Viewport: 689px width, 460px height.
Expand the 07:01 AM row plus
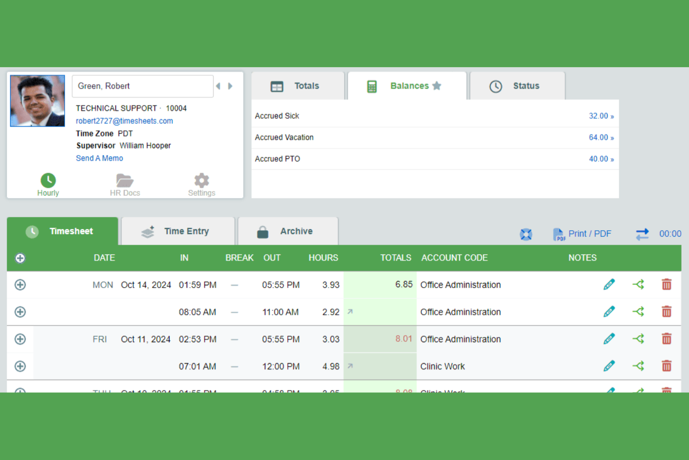pos(20,366)
